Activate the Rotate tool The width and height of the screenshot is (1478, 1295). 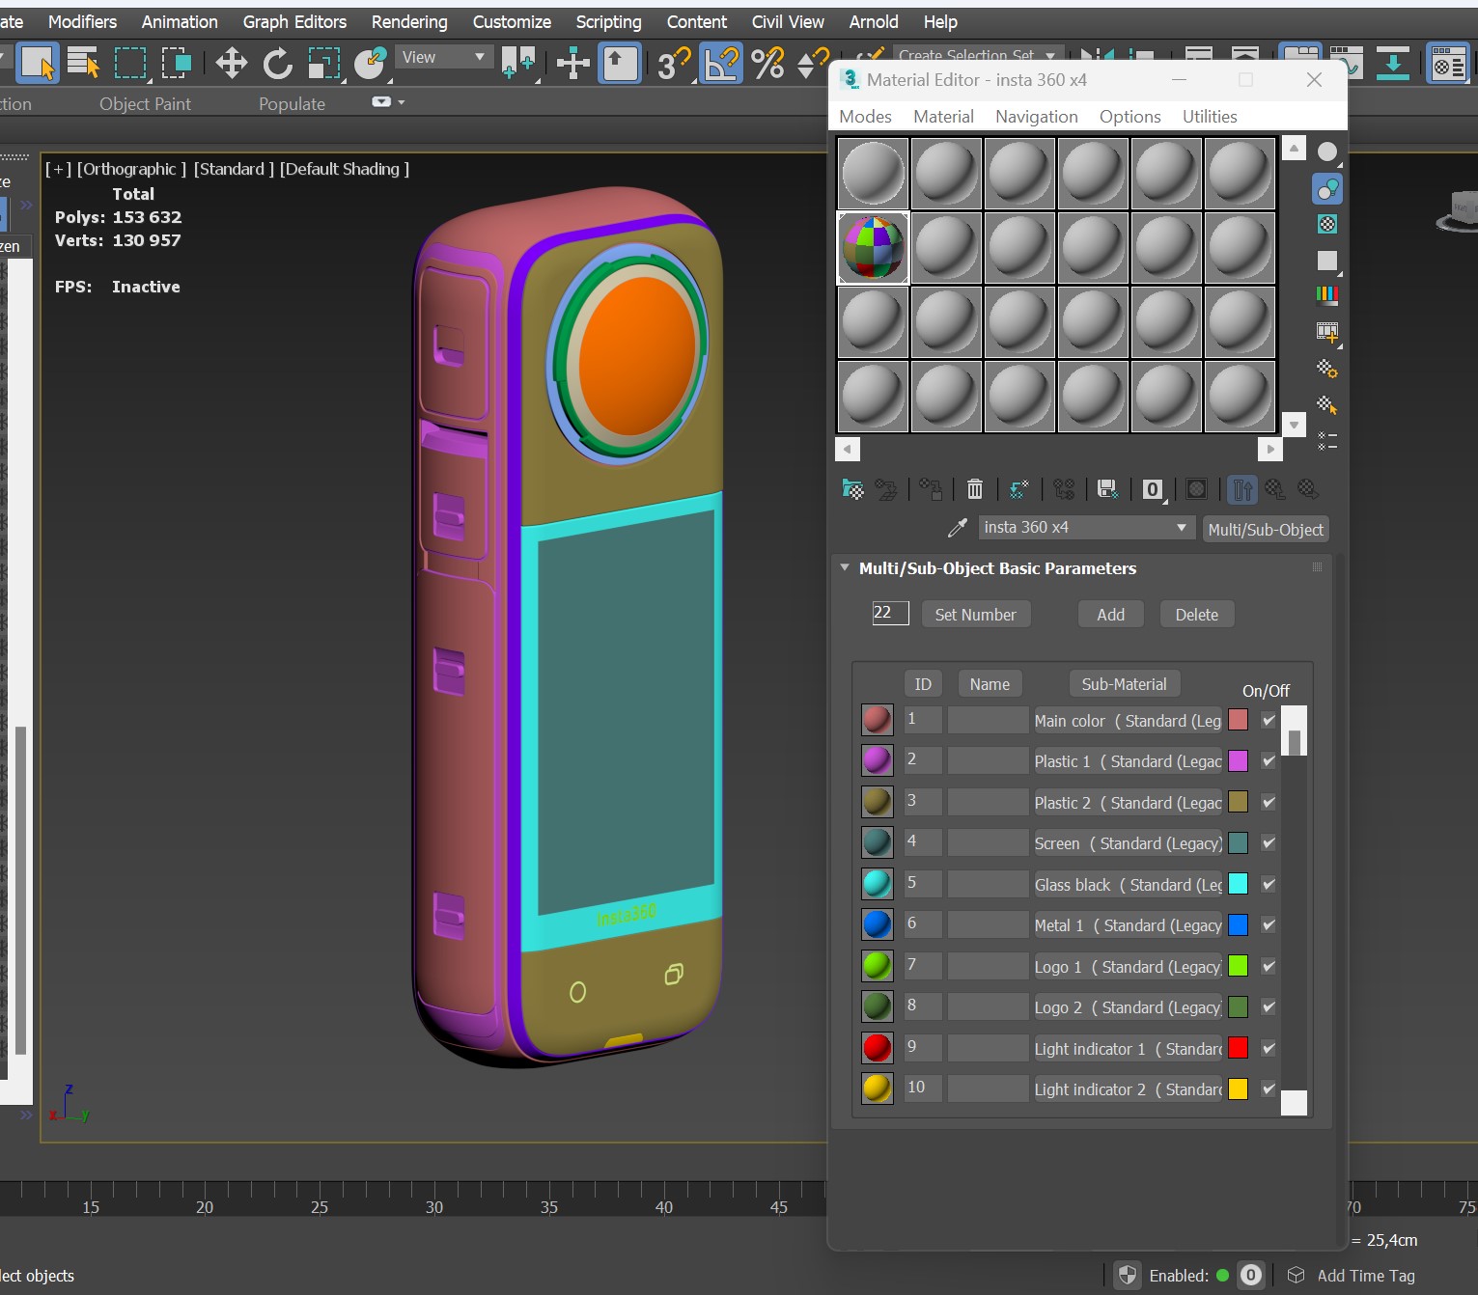(277, 64)
